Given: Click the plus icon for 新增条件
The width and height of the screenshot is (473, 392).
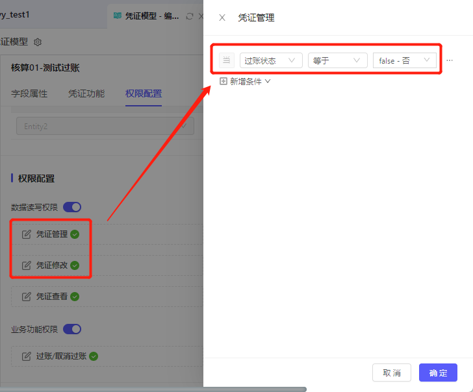Looking at the screenshot, I should (x=224, y=82).
